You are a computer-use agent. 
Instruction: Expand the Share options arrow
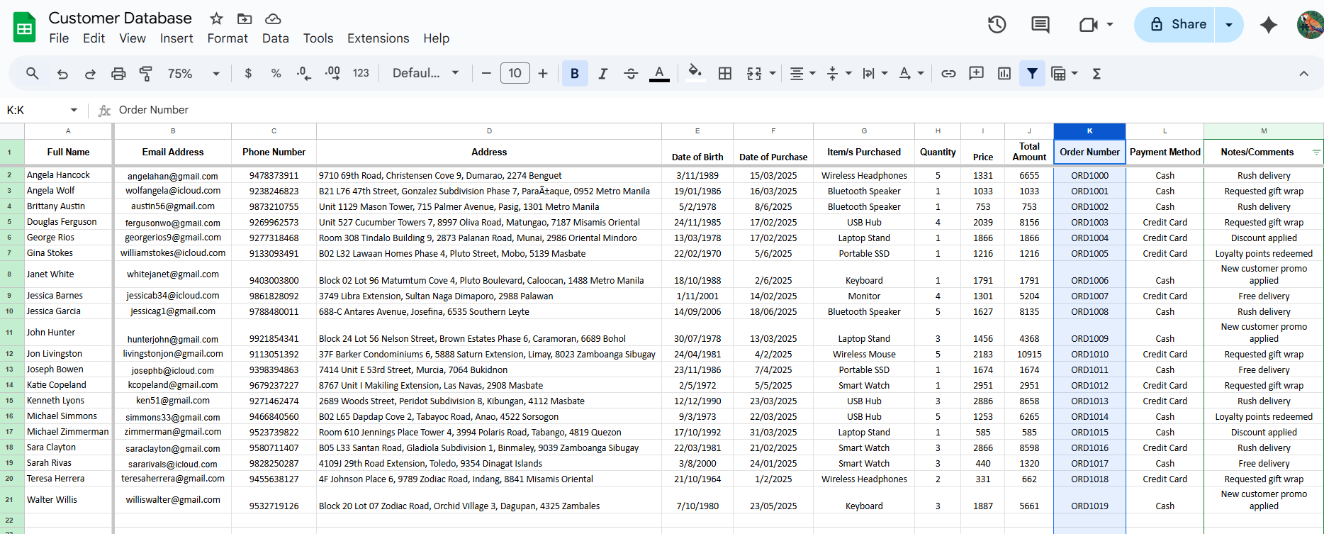[x=1229, y=25]
